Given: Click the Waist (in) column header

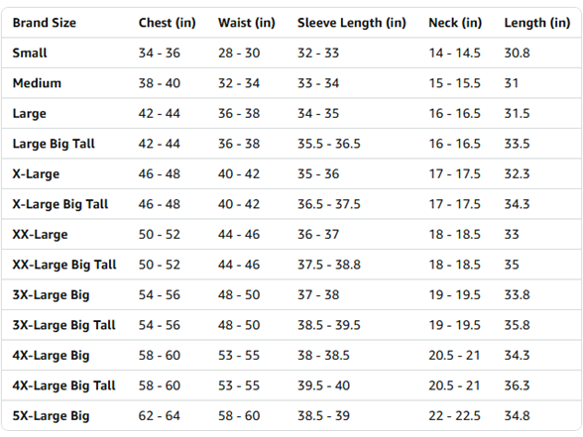Looking at the screenshot, I should [247, 23].
